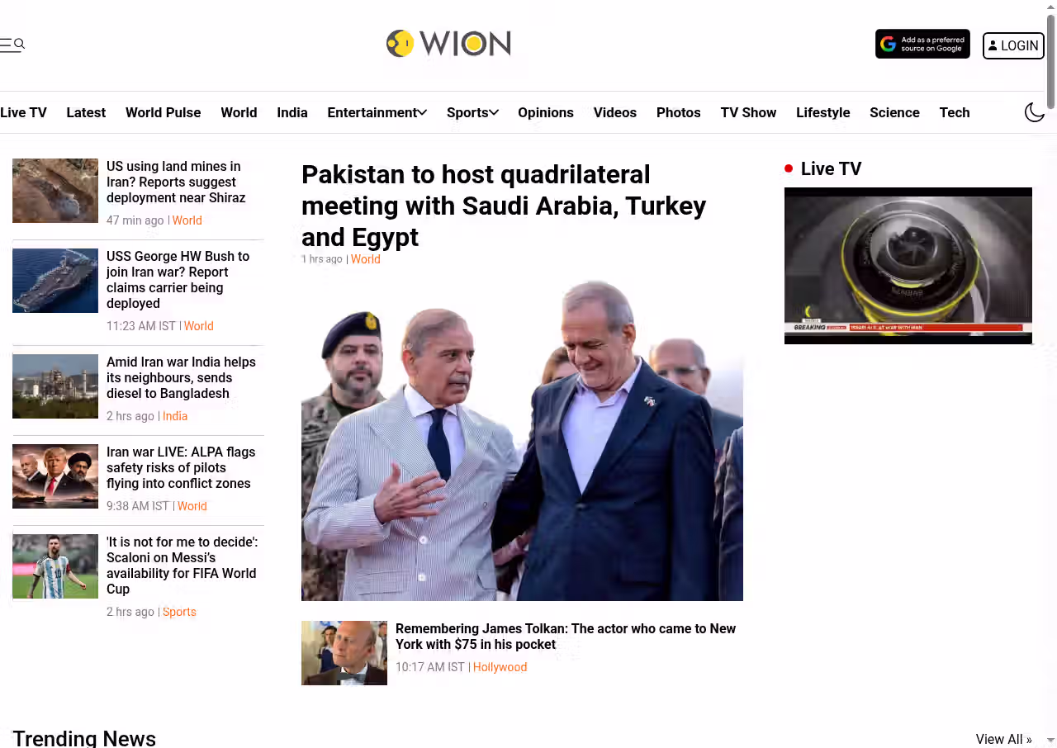Click the red Live TV indicator dot
1057x748 pixels.
(789, 168)
